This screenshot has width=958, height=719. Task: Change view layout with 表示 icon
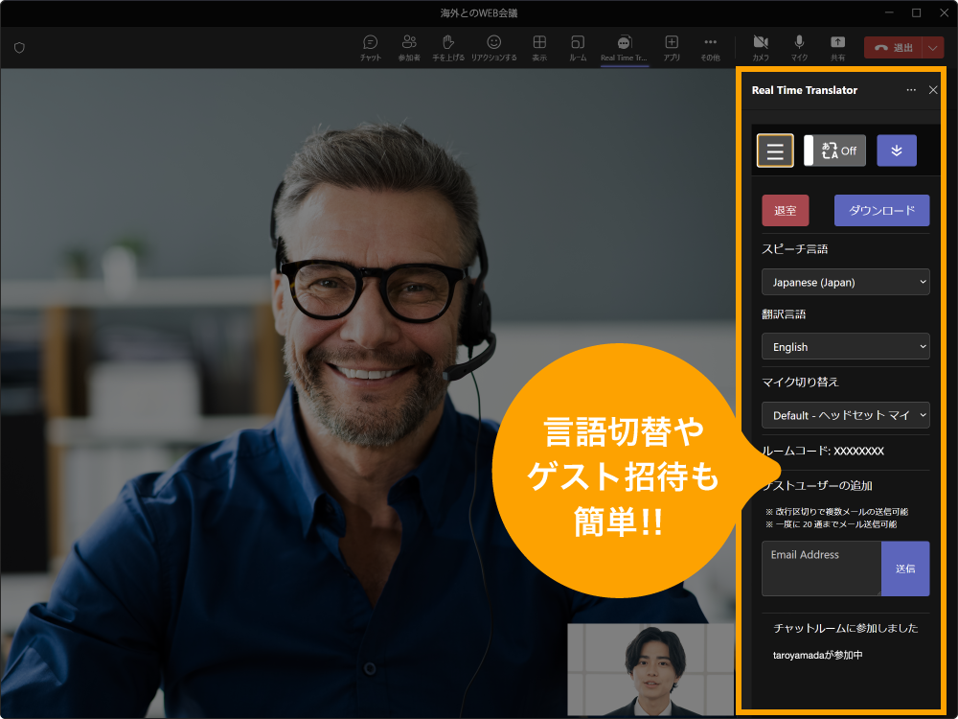539,48
